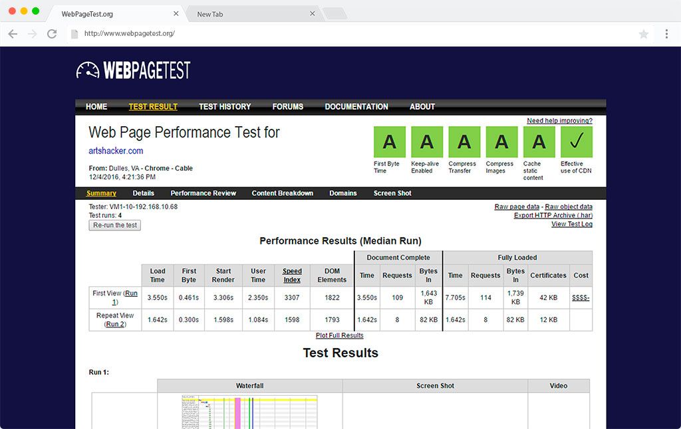The width and height of the screenshot is (681, 429).
Task: Open the Repeat View Run 2 link
Action: click(x=115, y=324)
